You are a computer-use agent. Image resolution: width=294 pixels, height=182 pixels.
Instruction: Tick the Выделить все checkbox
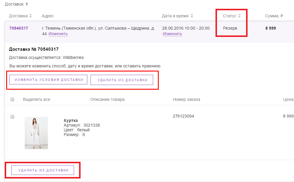[x=12, y=99]
